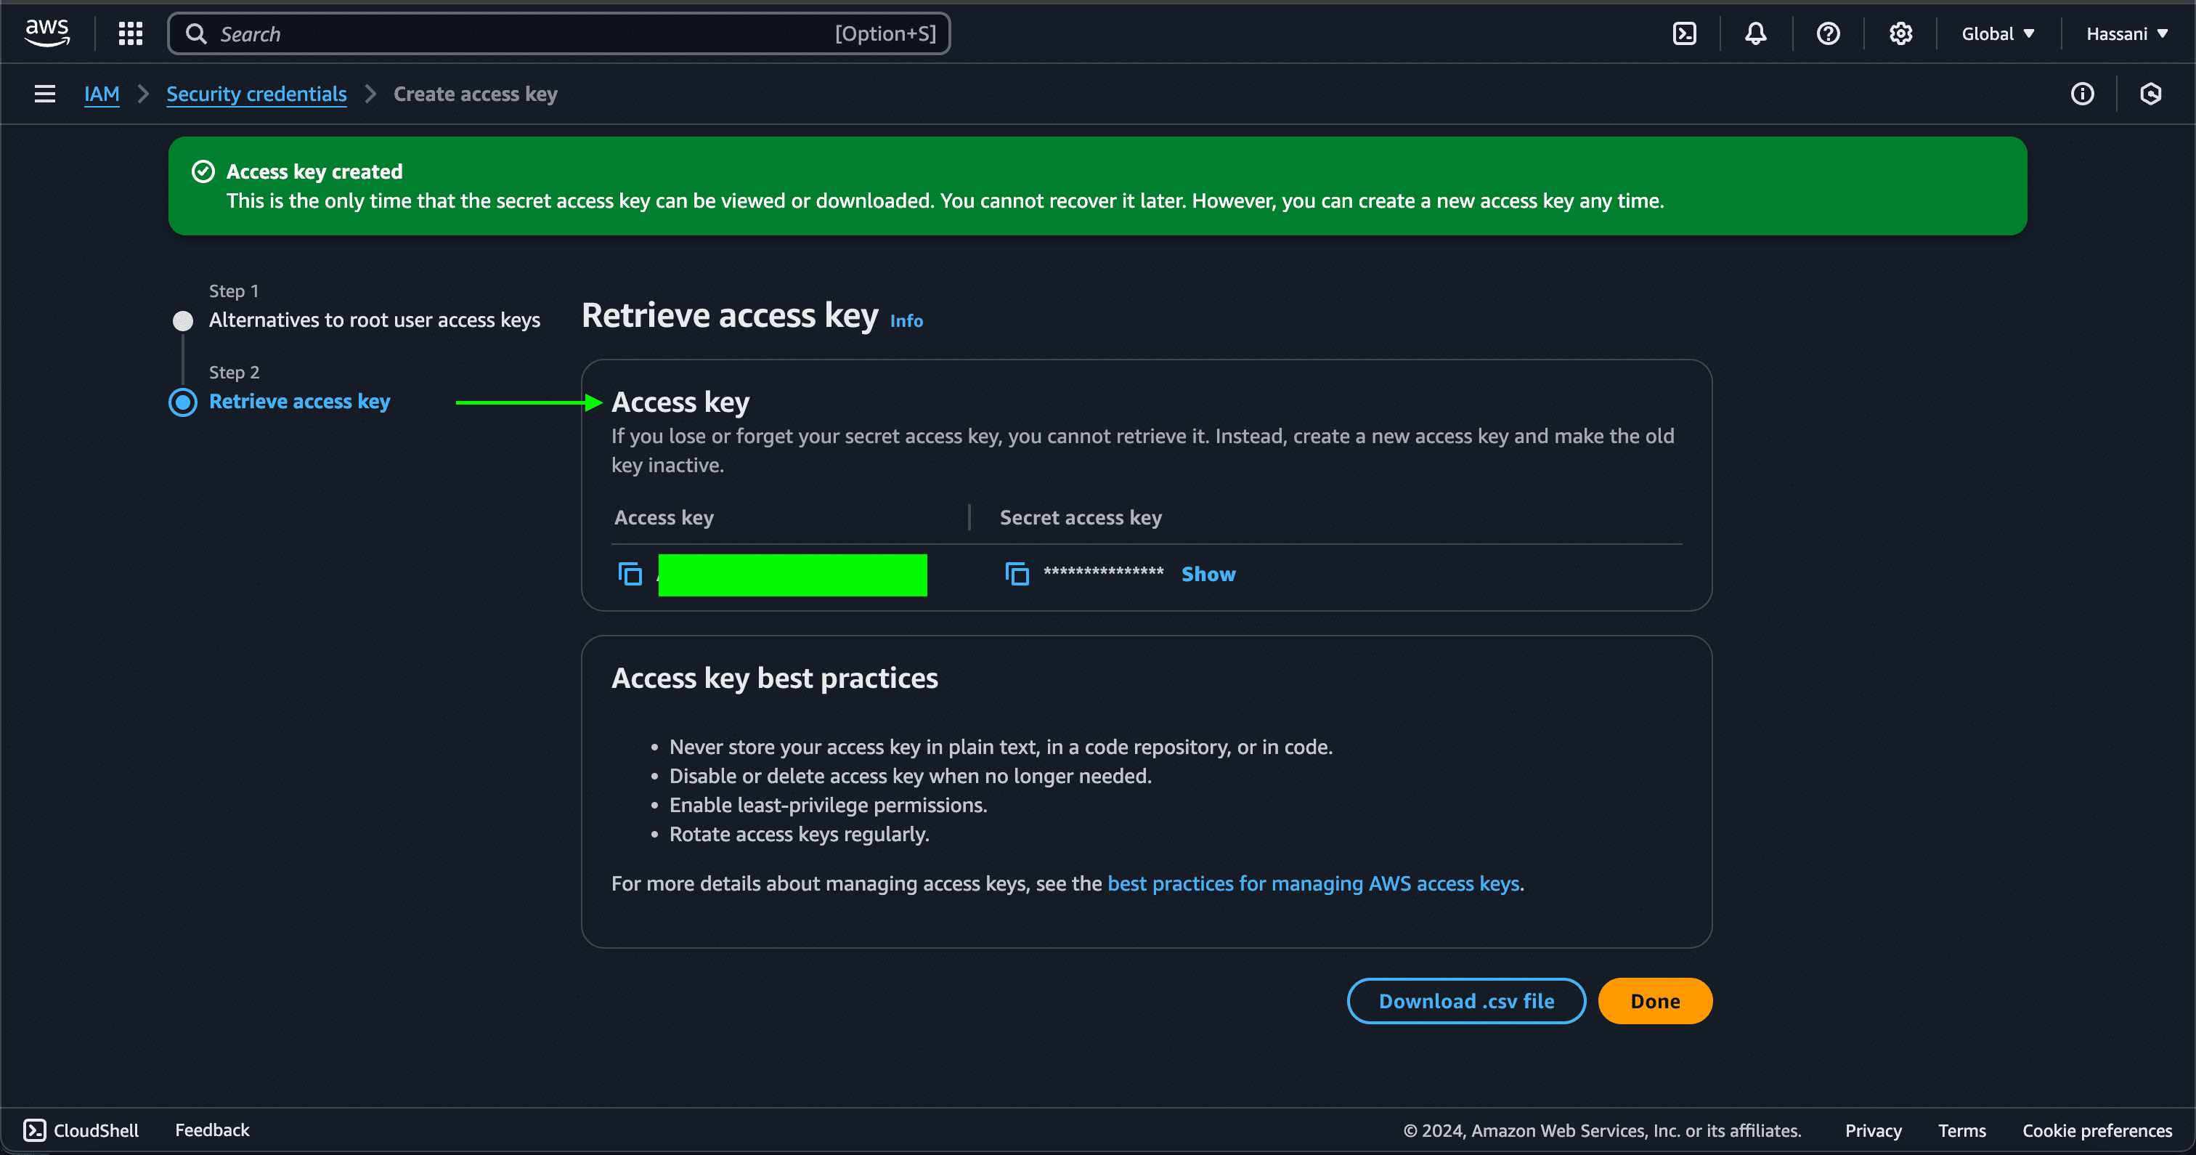This screenshot has width=2196, height=1155.
Task: Open the info panel icon at top right
Action: tap(2082, 94)
